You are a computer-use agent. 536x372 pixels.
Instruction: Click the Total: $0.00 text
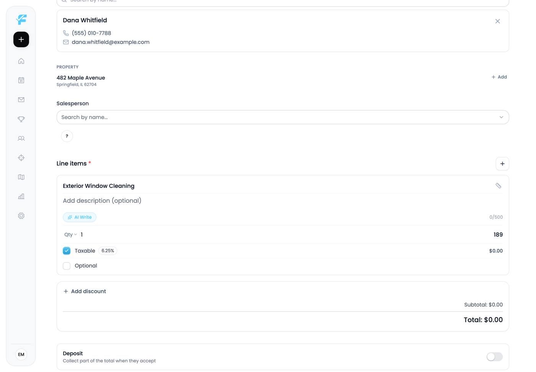pyautogui.click(x=483, y=320)
